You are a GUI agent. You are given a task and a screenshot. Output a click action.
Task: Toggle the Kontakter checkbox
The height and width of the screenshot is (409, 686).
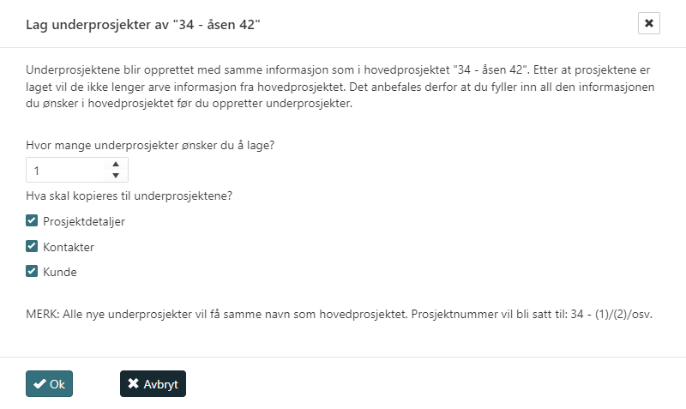pyautogui.click(x=32, y=246)
